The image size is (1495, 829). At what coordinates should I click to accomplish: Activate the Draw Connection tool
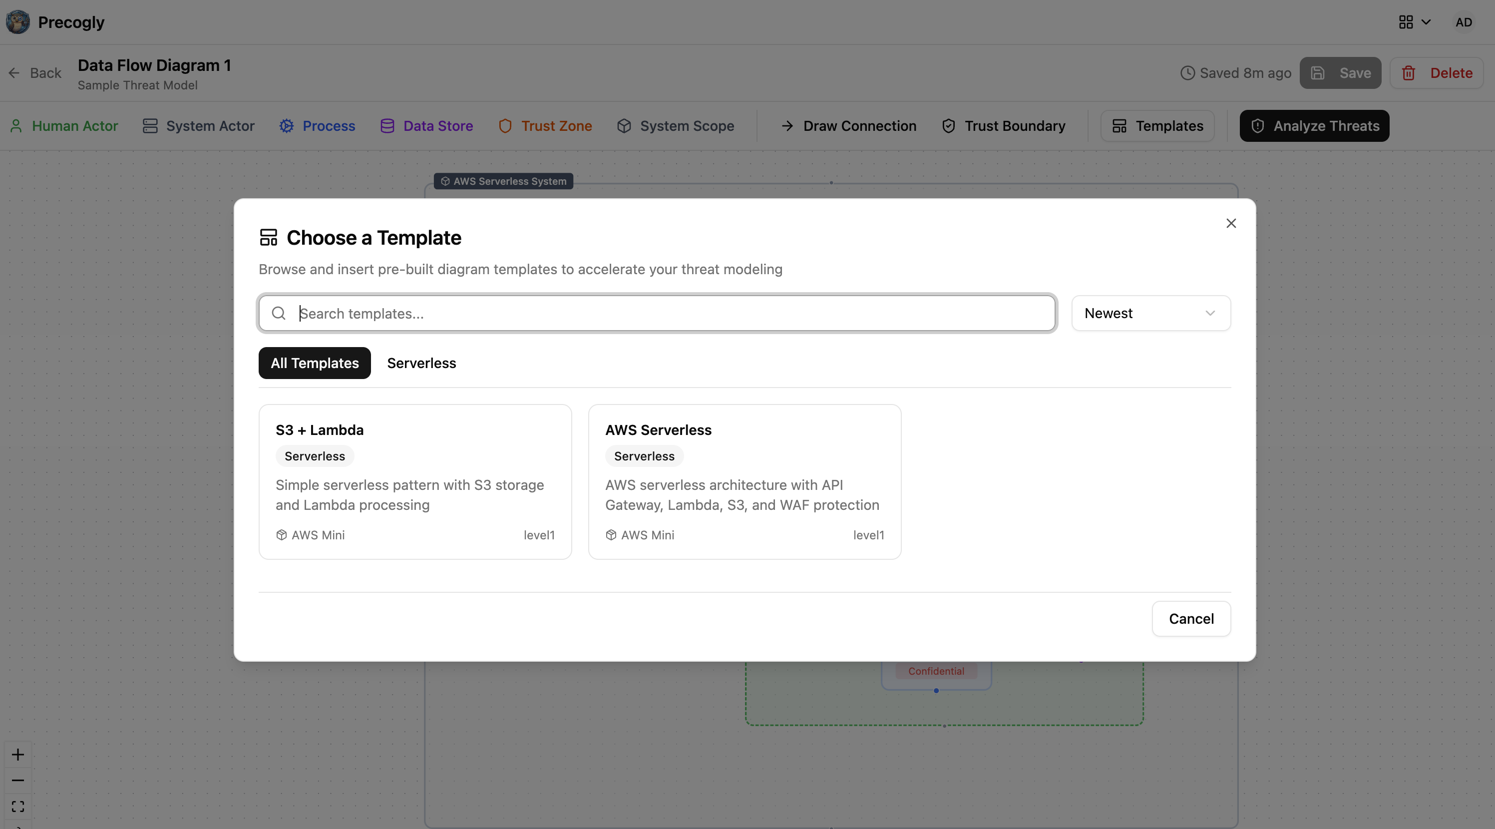(847, 125)
